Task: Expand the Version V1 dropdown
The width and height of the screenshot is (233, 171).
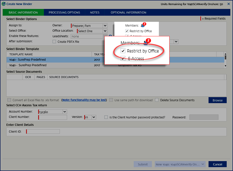Action: coord(93,117)
